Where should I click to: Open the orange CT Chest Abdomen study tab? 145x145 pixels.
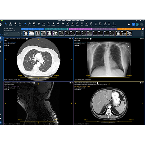pyautogui.click(x=129, y=29)
